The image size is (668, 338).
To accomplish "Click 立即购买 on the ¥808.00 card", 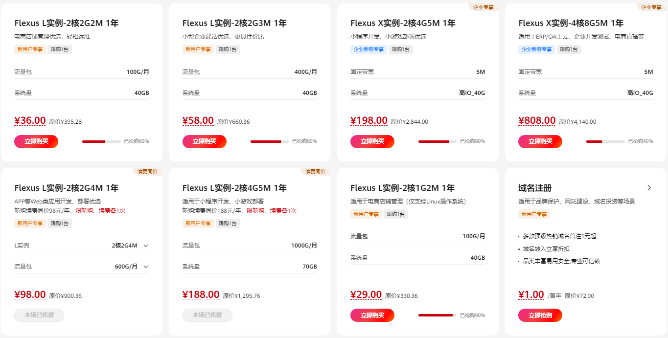I will (540, 141).
